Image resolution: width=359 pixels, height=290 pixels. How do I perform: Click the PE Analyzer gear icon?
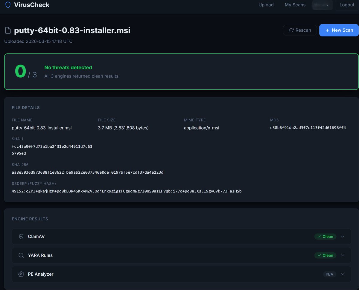click(21, 274)
